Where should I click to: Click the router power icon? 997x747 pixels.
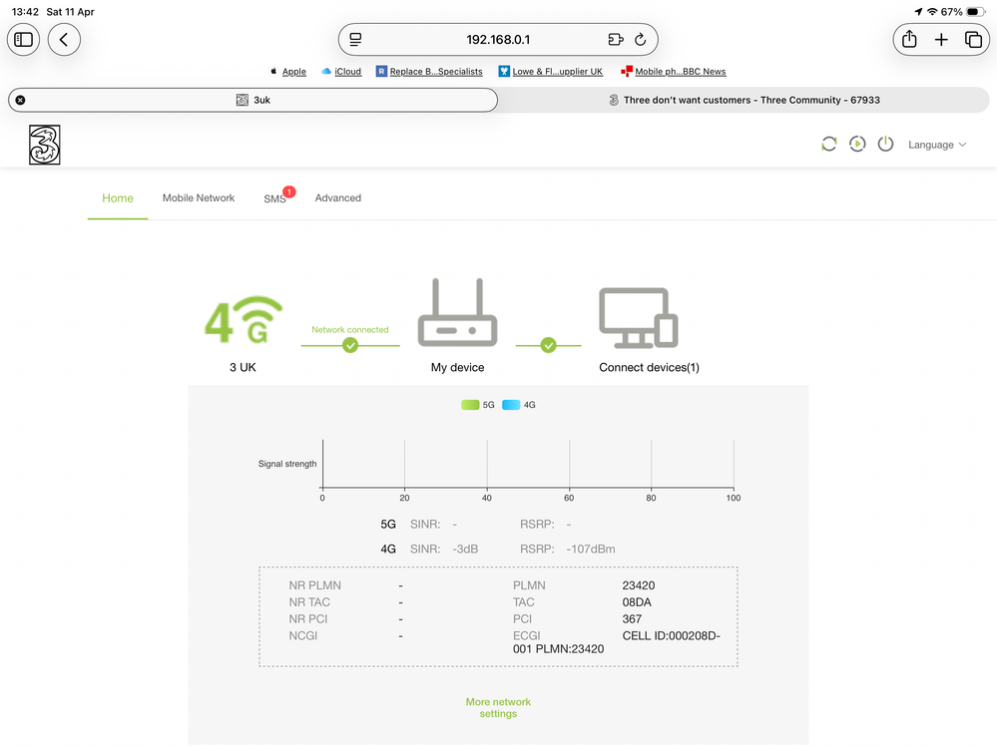tap(886, 145)
